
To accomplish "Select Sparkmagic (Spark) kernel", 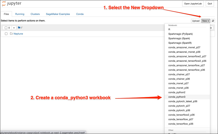I will pos(187,38).
